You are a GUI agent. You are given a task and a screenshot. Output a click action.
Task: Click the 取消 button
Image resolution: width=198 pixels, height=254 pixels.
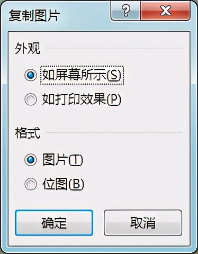[x=143, y=223]
